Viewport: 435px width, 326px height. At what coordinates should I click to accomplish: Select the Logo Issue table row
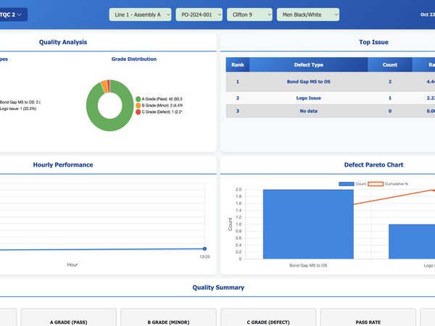pos(331,98)
